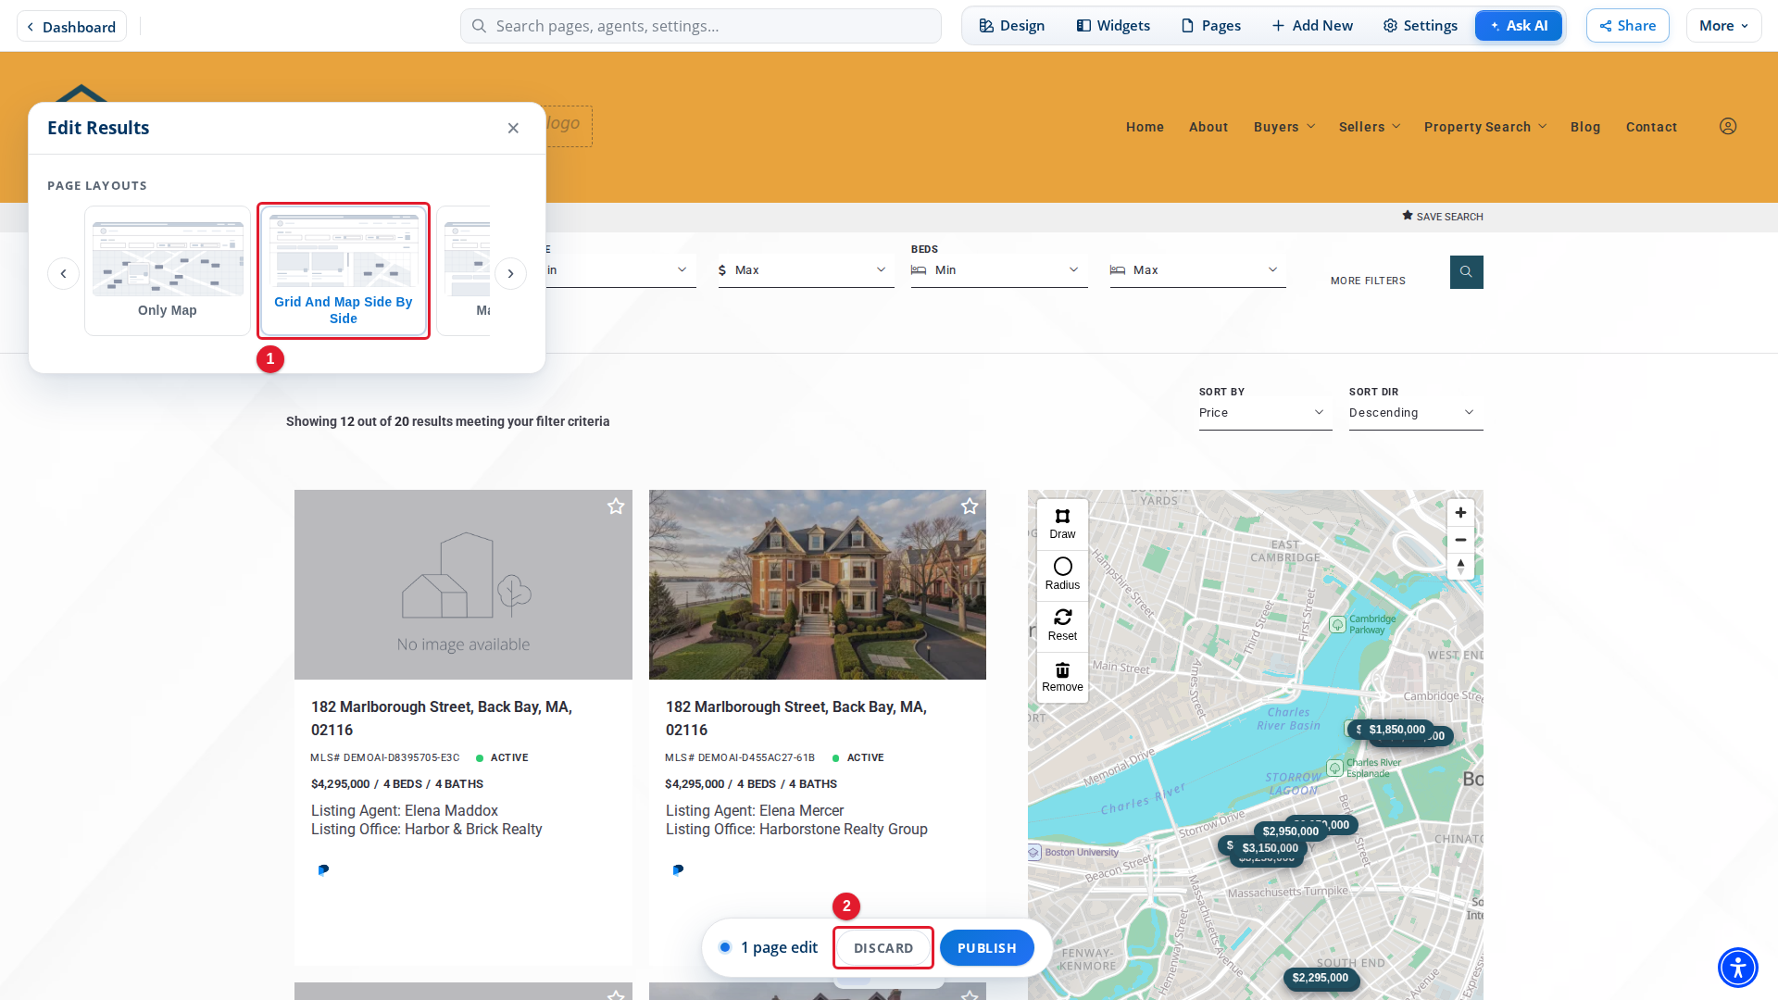Image resolution: width=1778 pixels, height=1000 pixels.
Task: Expand the Property Search nav menu
Action: (x=1485, y=127)
